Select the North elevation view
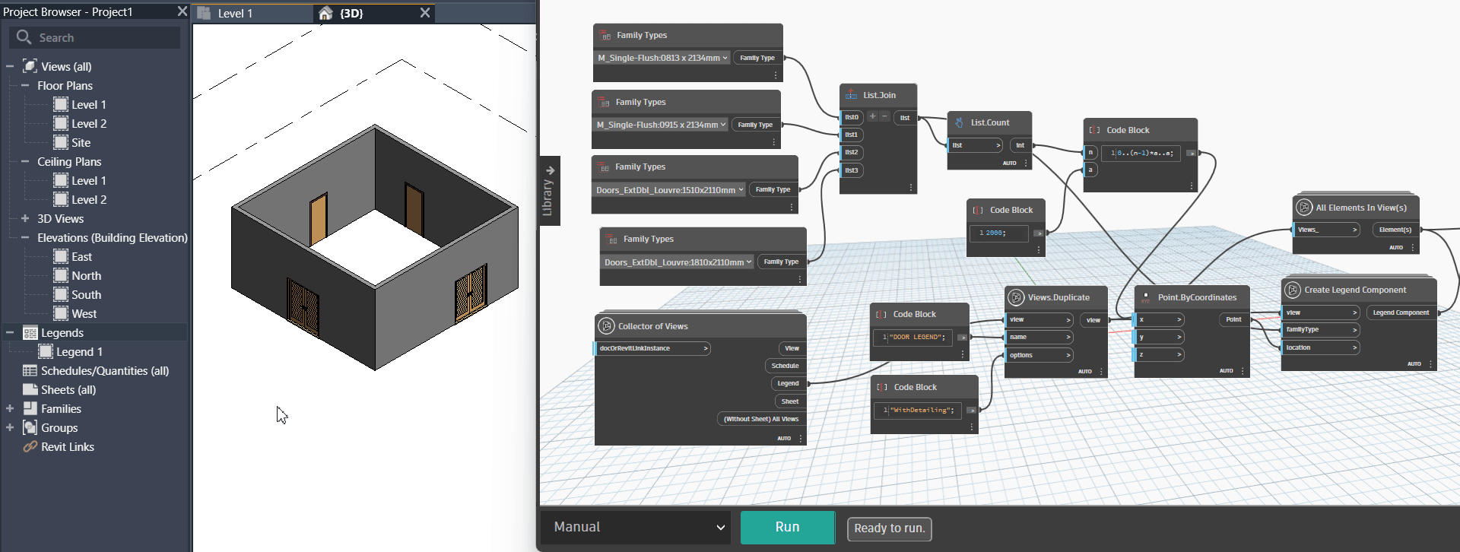 (x=86, y=275)
